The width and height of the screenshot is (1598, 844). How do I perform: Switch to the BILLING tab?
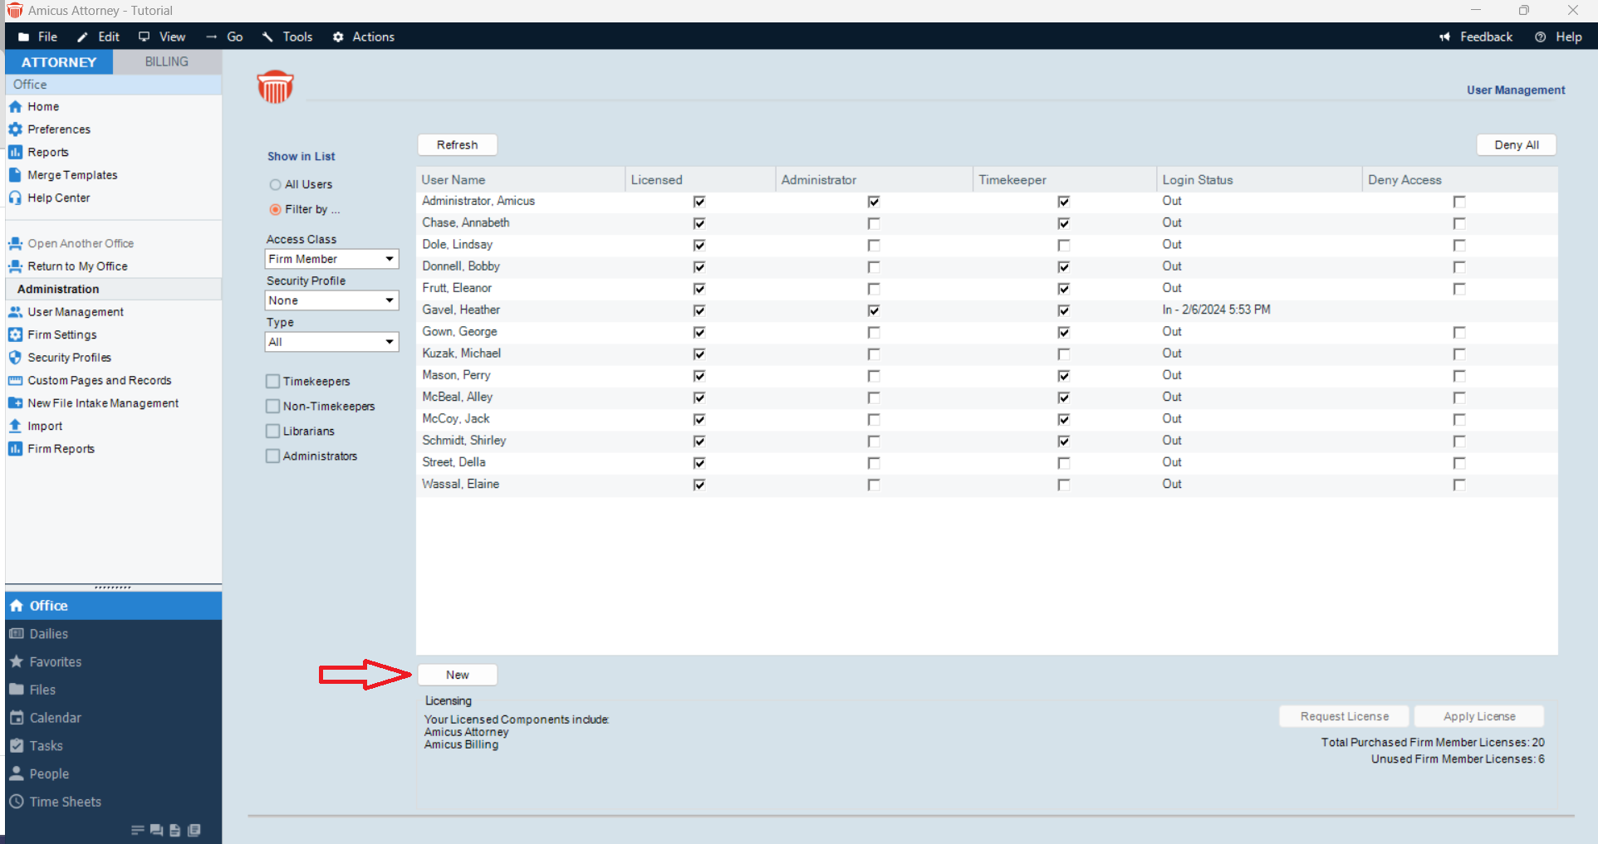tap(167, 62)
